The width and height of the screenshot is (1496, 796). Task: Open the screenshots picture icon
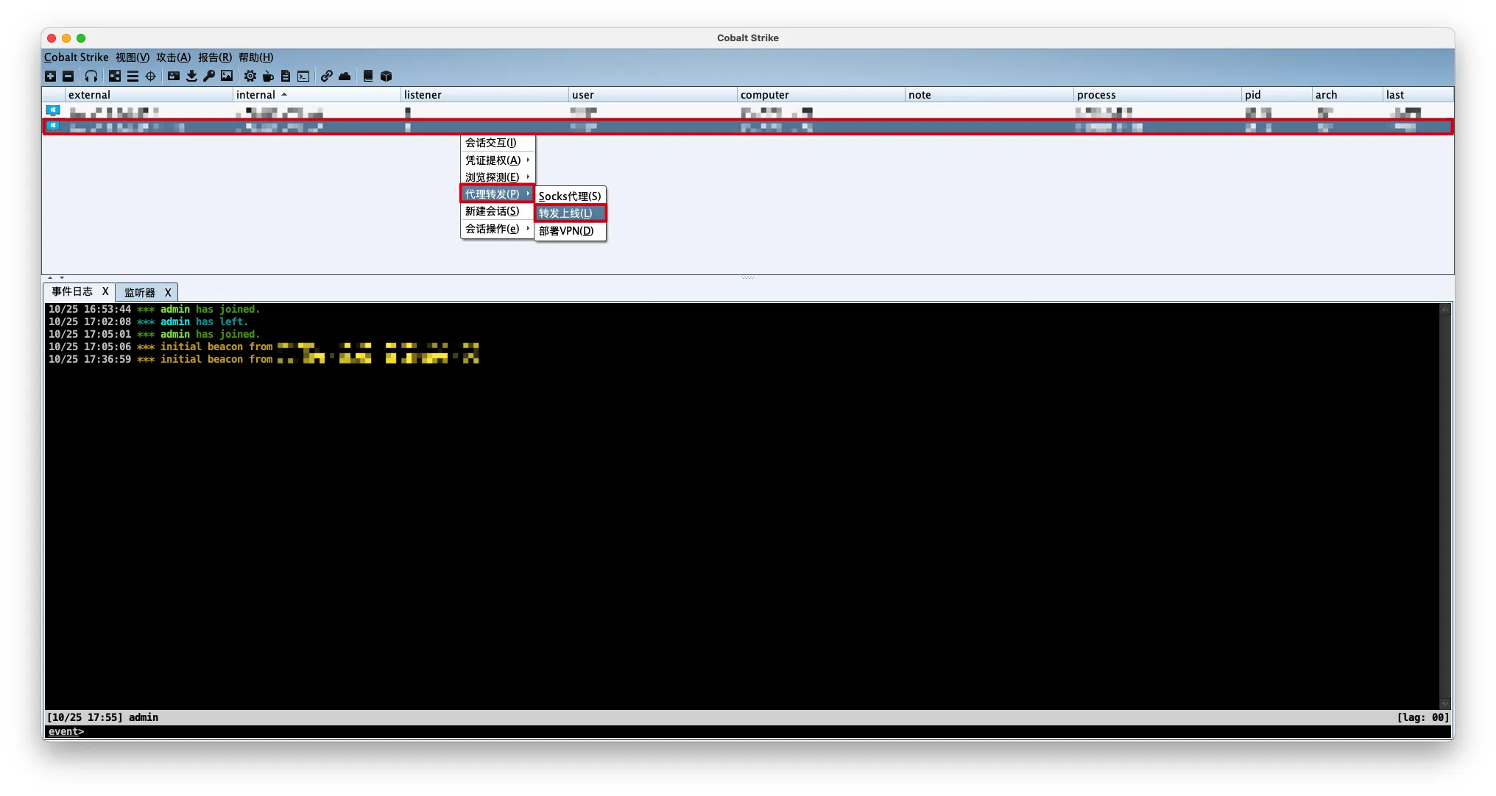point(227,76)
